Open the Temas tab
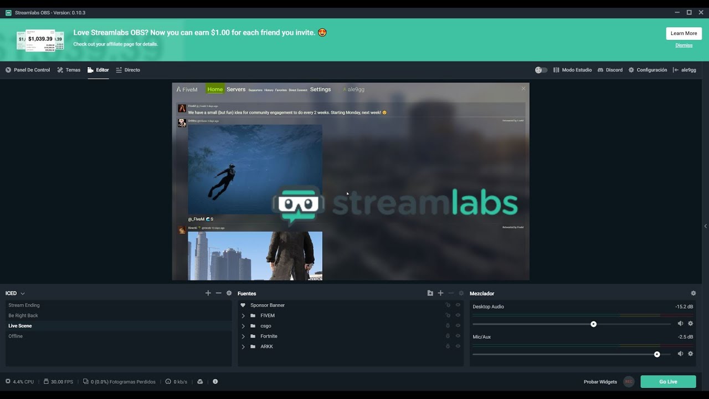 click(x=69, y=70)
